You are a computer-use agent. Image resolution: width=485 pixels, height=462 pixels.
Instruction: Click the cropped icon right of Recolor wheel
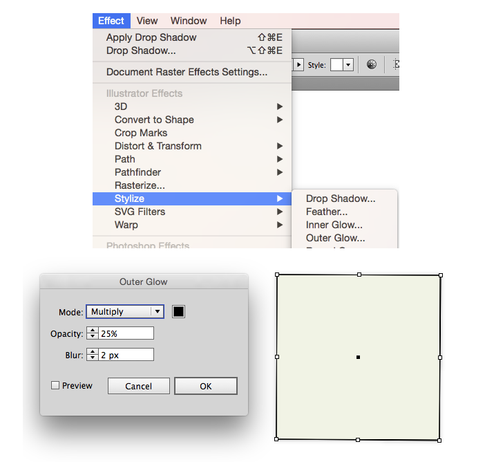397,64
